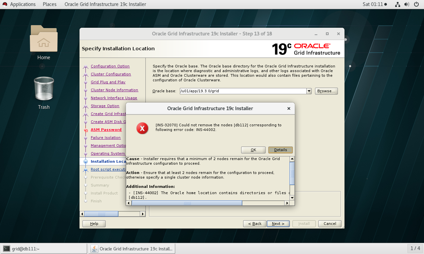The image size is (424, 254).
Task: Click the INS-32070 error message text
Action: click(x=219, y=127)
